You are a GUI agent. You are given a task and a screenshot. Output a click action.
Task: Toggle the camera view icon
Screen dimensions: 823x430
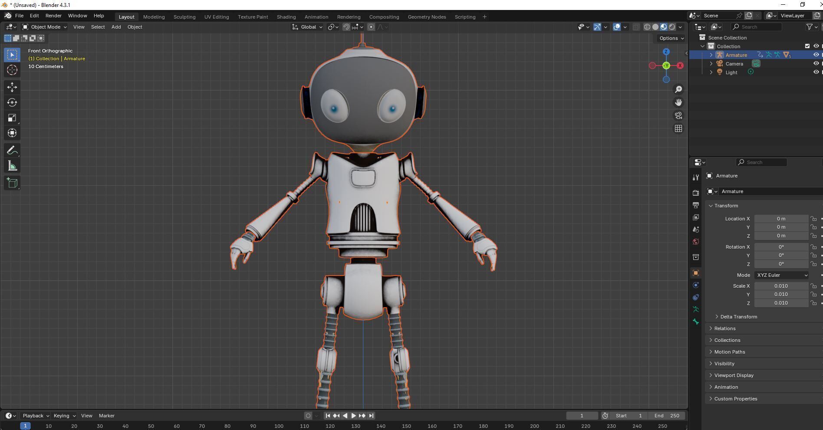pos(678,115)
